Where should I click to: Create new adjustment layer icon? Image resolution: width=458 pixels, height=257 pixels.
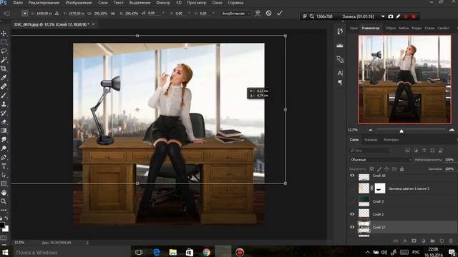click(x=423, y=241)
